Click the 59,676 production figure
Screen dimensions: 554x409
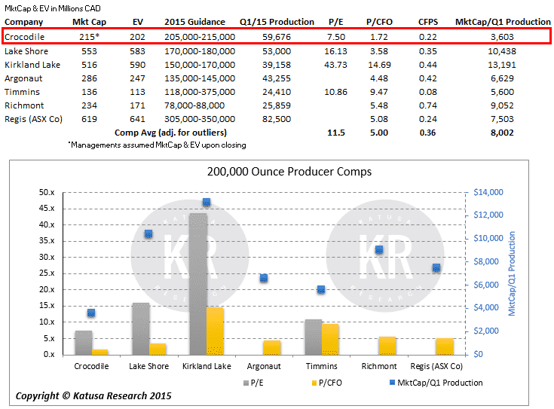point(277,37)
